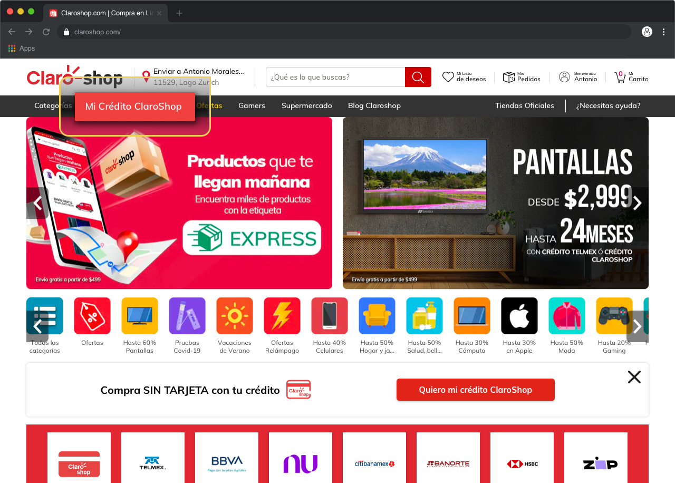Dismiss the Compra SIN TARJETA banner
675x483 pixels.
(634, 377)
